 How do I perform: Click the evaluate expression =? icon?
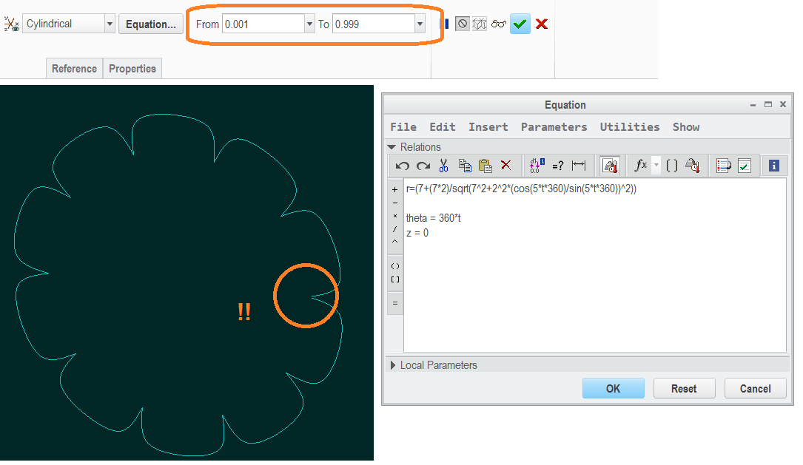558,166
